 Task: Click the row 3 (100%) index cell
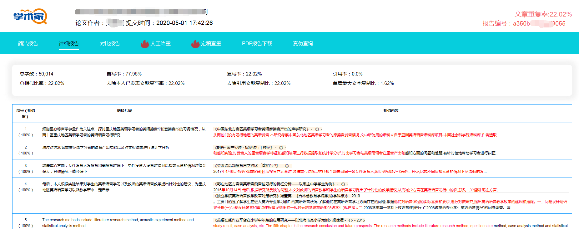(x=26, y=168)
